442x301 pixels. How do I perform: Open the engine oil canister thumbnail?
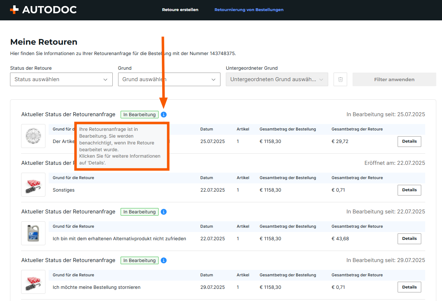[x=33, y=233]
